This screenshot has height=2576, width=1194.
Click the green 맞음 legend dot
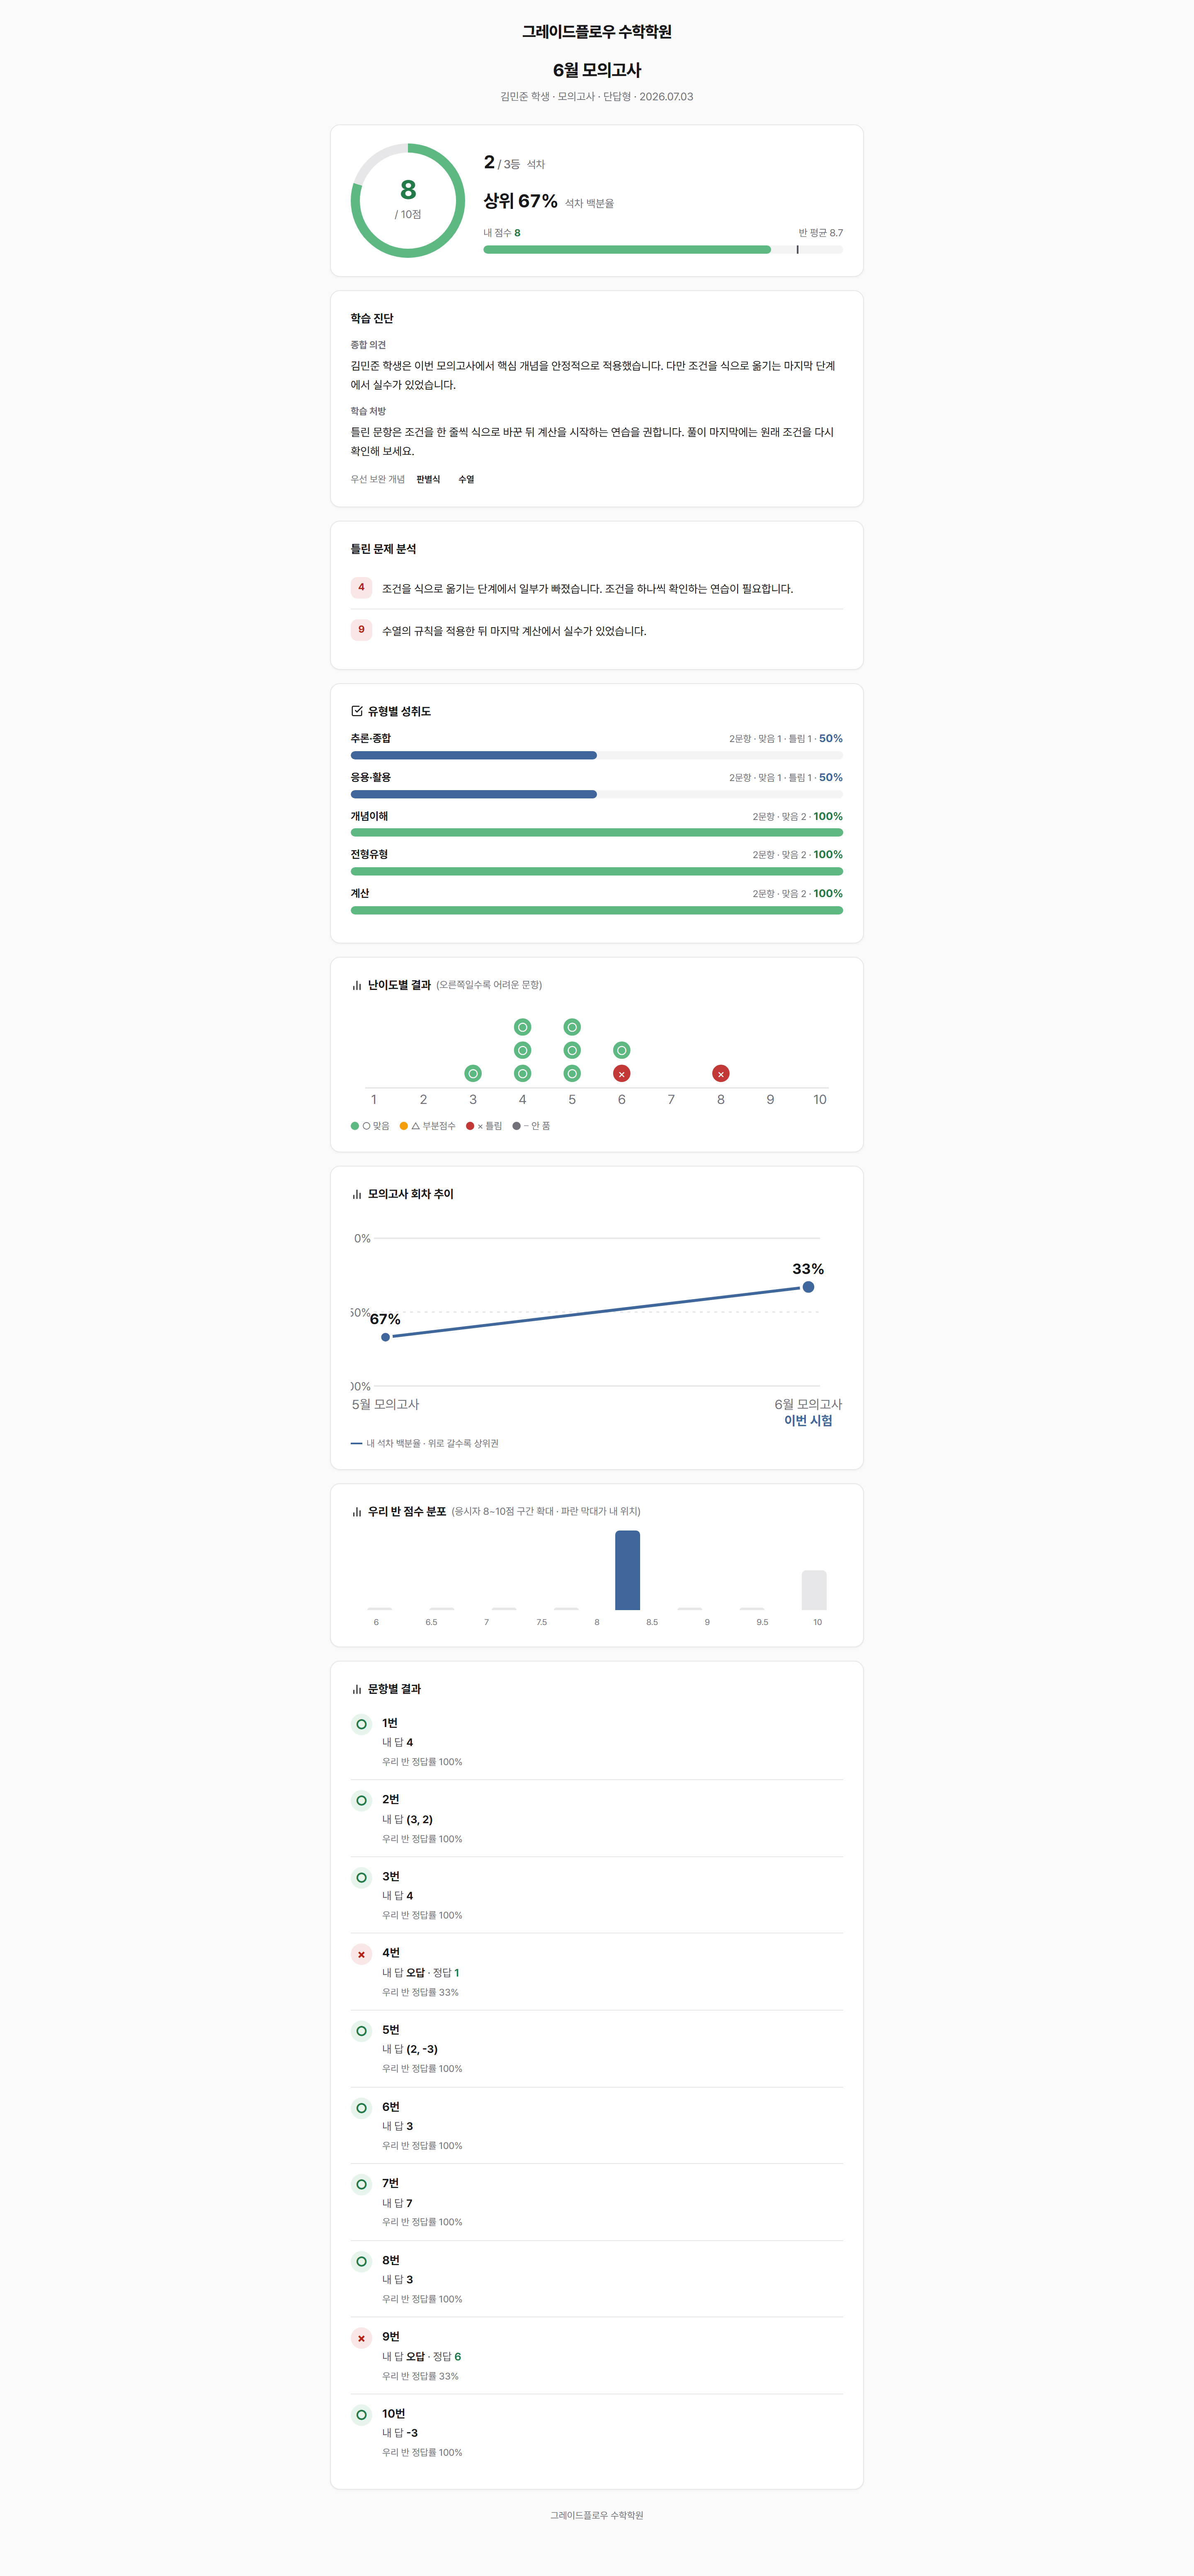pyautogui.click(x=355, y=1126)
